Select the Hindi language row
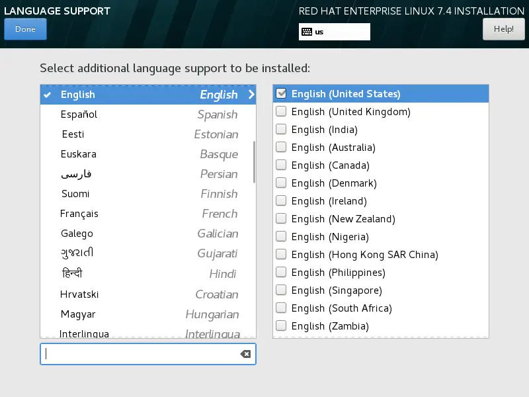 148,274
